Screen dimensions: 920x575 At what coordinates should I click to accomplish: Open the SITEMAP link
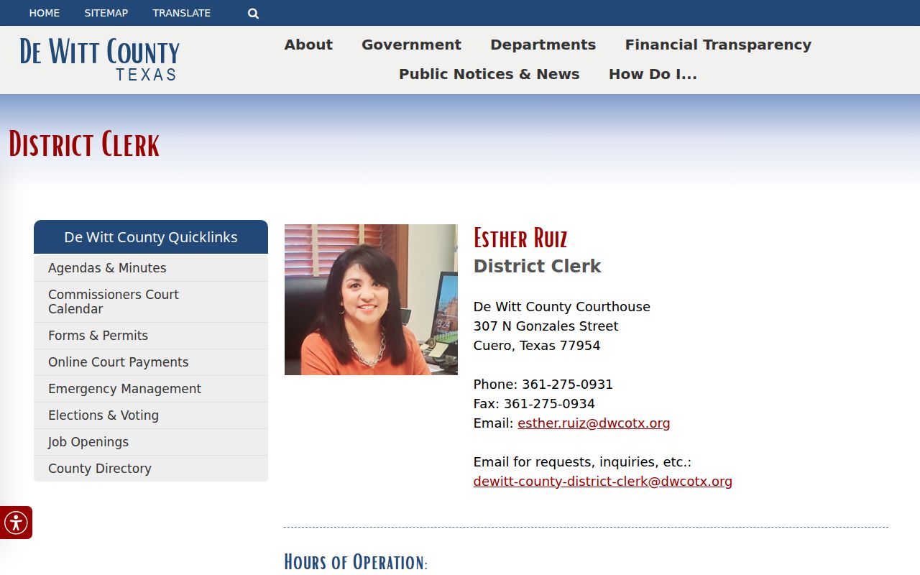point(106,13)
